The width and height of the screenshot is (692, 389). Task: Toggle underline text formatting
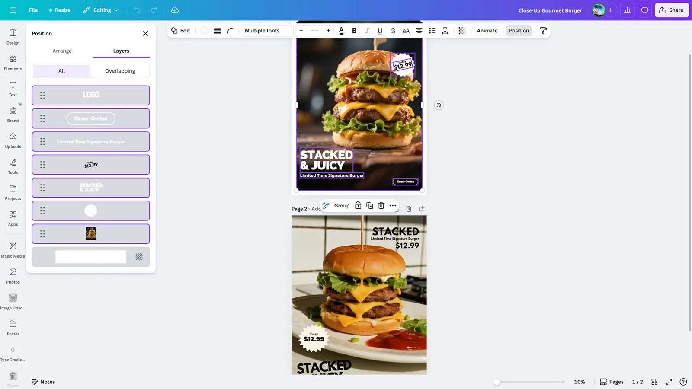click(x=380, y=31)
